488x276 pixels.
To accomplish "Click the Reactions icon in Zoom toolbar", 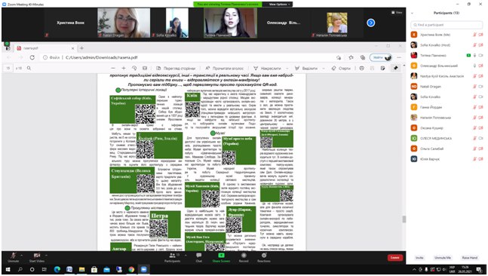I will (x=263, y=257).
